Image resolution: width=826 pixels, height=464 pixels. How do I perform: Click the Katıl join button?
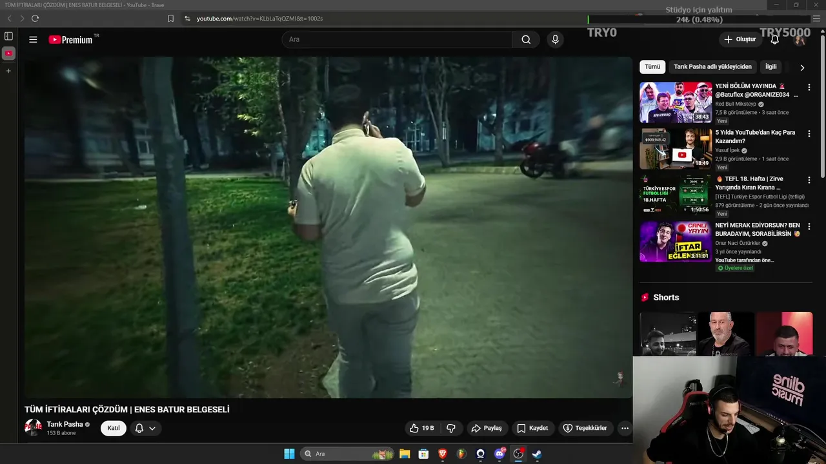click(x=114, y=428)
